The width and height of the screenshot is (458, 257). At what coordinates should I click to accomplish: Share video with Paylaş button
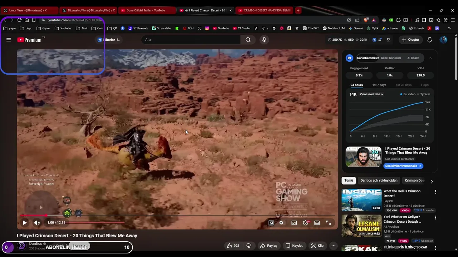(269, 246)
